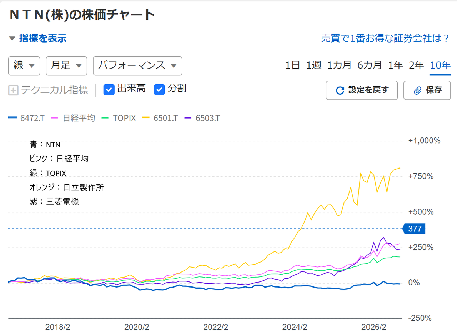Click the +250% axis label
457x335 pixels.
(421, 247)
